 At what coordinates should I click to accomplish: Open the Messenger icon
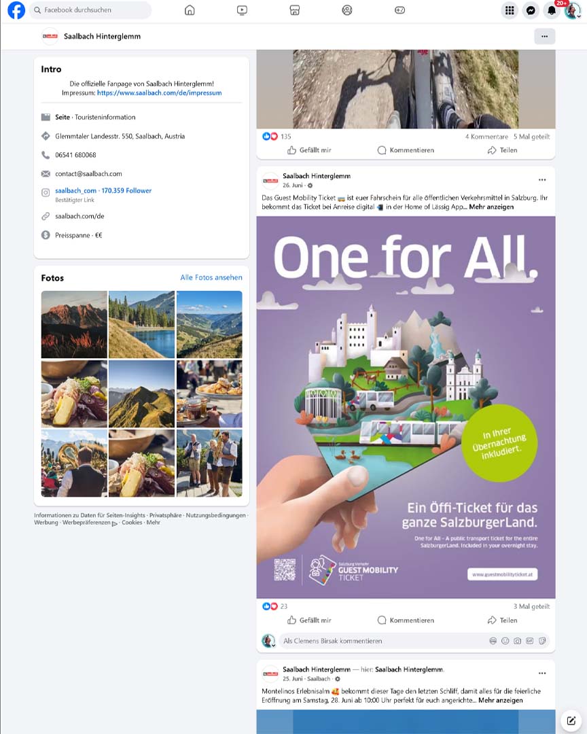(x=531, y=10)
